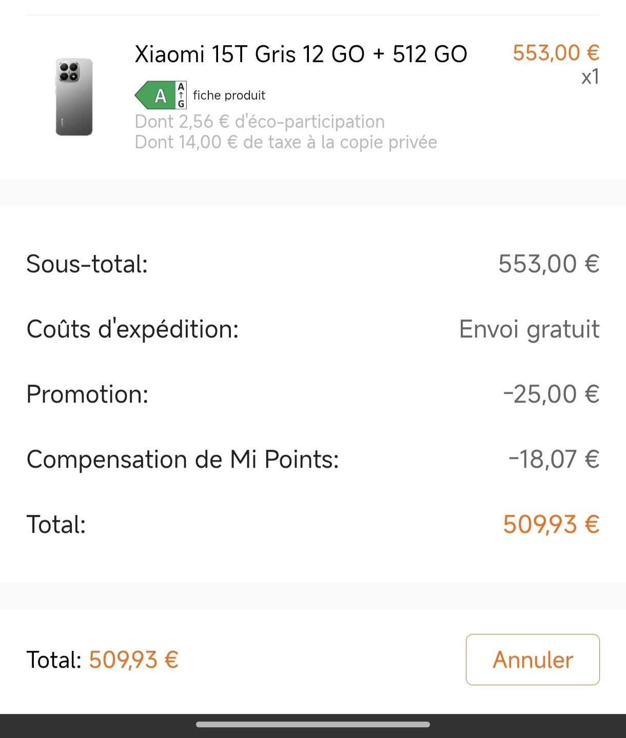Tap the 553,00 € product price
This screenshot has height=738, width=626.
556,53
